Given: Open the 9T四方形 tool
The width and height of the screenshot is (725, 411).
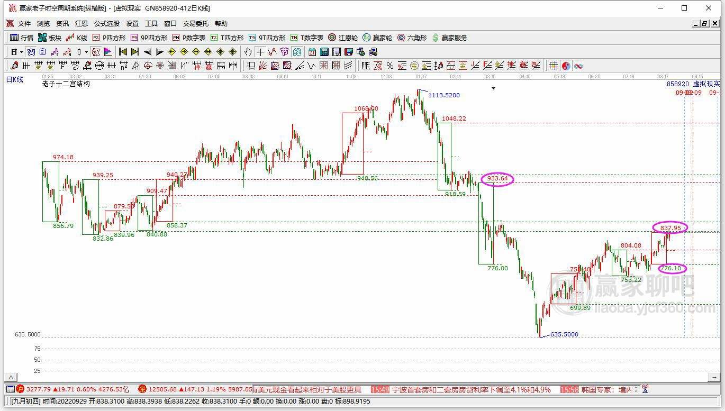Looking at the screenshot, I should [x=267, y=38].
